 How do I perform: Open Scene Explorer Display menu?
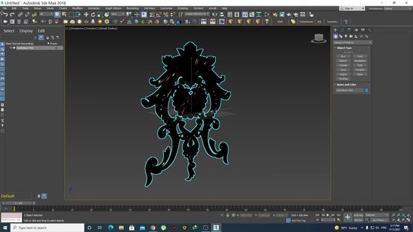pyautogui.click(x=26, y=31)
